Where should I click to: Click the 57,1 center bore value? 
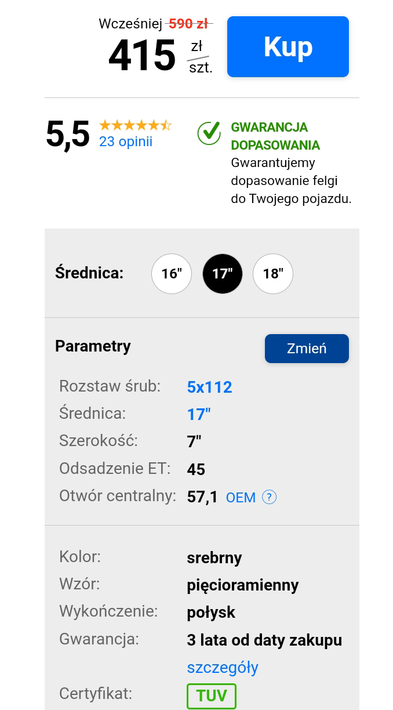click(202, 497)
